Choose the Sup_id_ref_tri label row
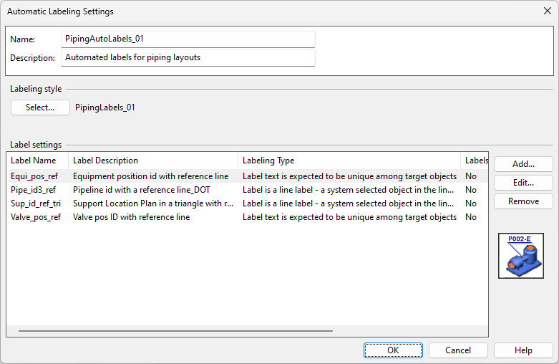This screenshot has height=364, width=559. coord(36,203)
